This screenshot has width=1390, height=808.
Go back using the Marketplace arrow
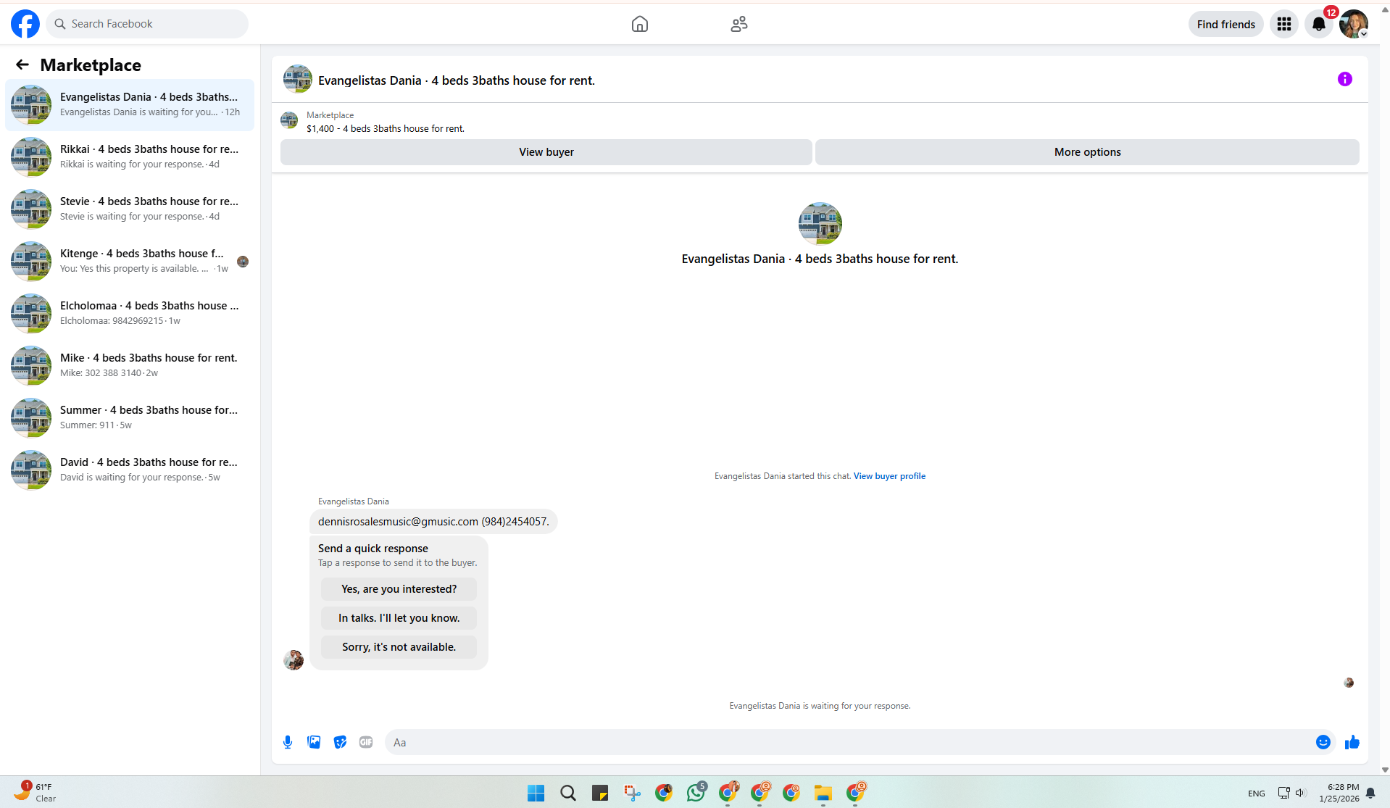[22, 64]
